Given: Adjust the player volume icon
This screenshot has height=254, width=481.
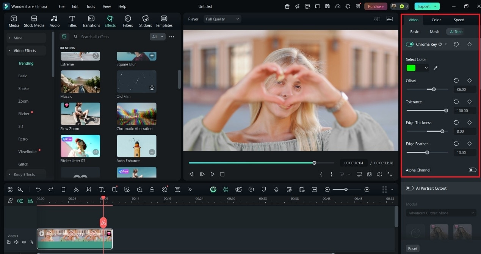Looking at the screenshot, I should [379, 174].
